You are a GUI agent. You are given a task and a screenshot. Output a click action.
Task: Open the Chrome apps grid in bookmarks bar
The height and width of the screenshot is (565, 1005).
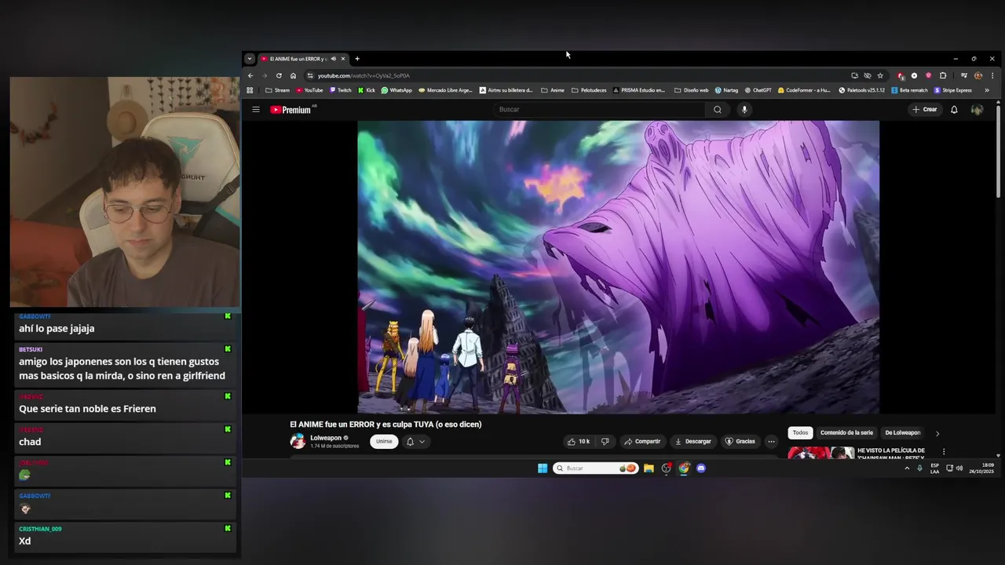point(250,90)
